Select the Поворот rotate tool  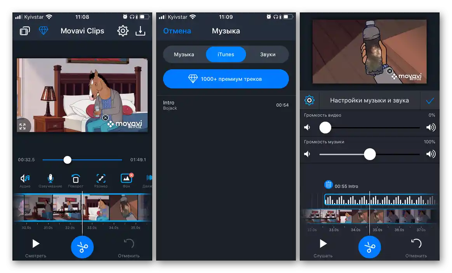point(75,181)
